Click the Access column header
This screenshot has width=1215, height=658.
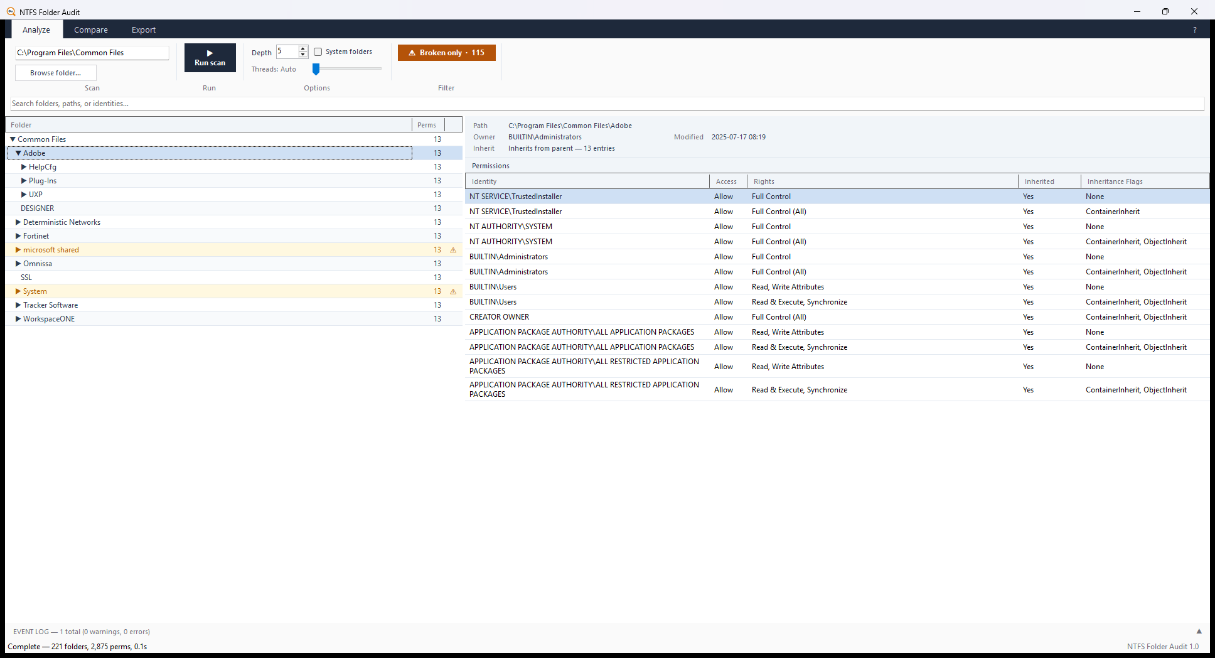[x=728, y=181]
